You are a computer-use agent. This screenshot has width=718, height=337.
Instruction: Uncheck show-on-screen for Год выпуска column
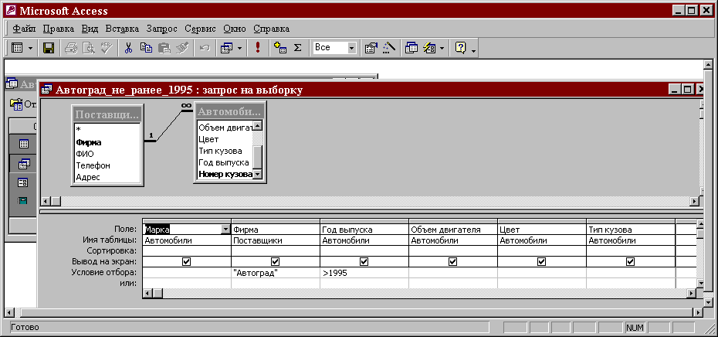[364, 261]
